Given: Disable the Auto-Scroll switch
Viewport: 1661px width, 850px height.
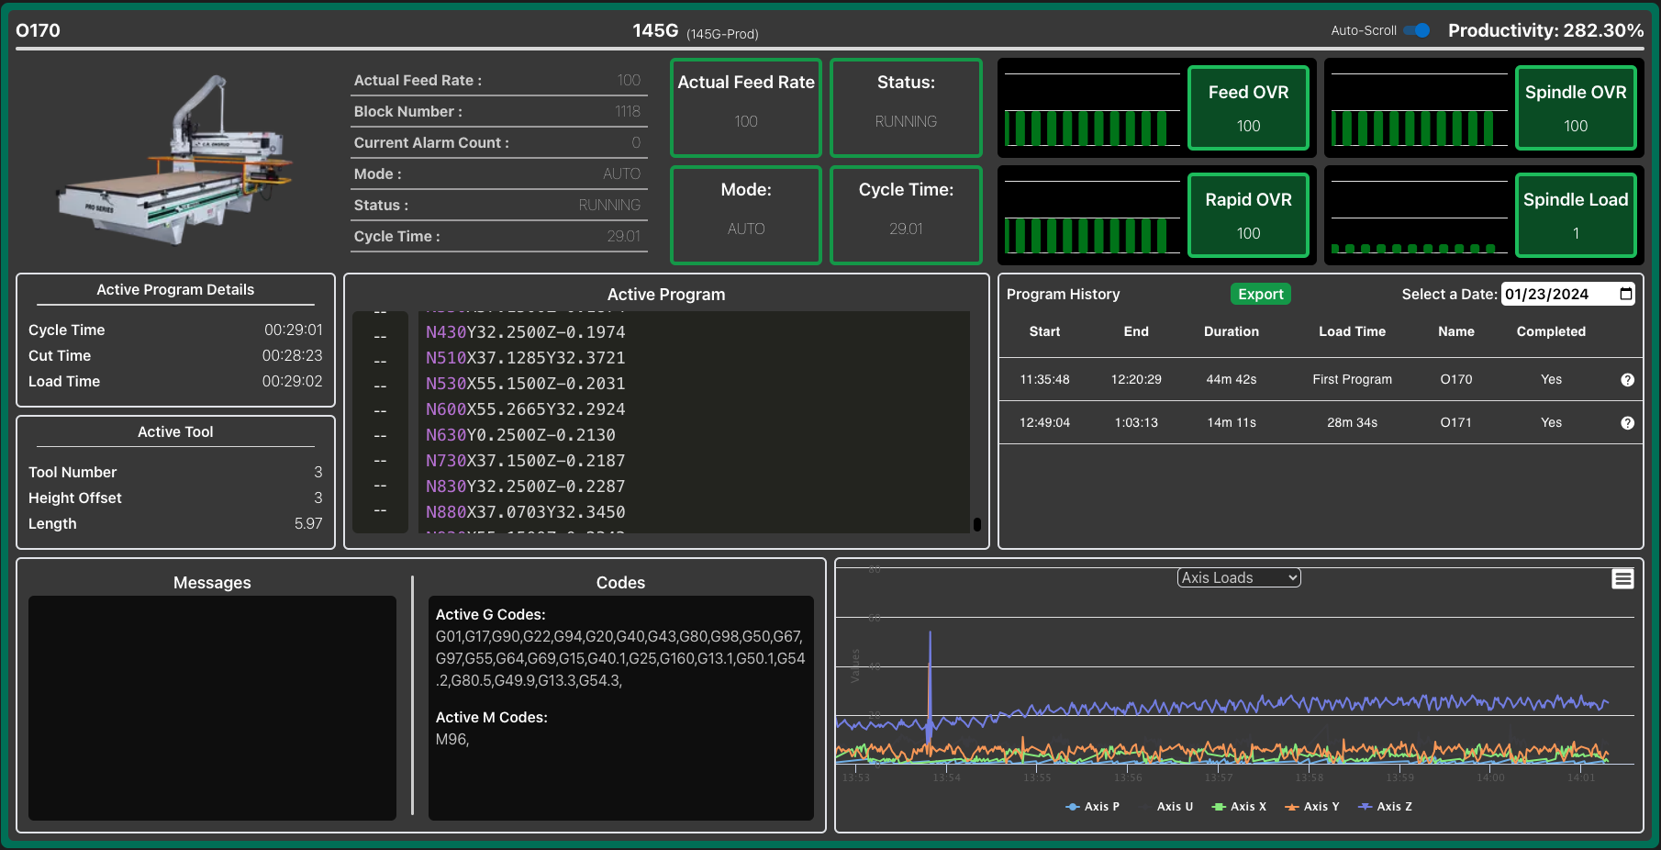Looking at the screenshot, I should (1417, 30).
